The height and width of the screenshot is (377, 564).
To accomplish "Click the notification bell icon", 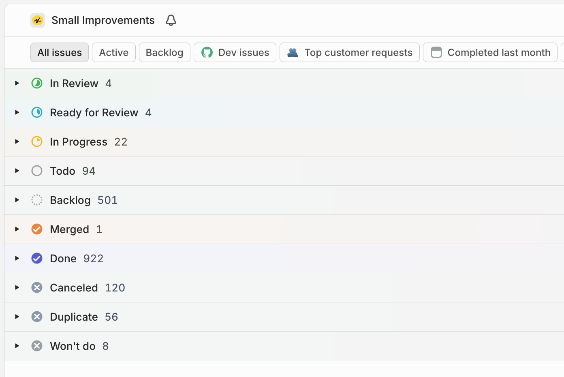I will coord(171,20).
